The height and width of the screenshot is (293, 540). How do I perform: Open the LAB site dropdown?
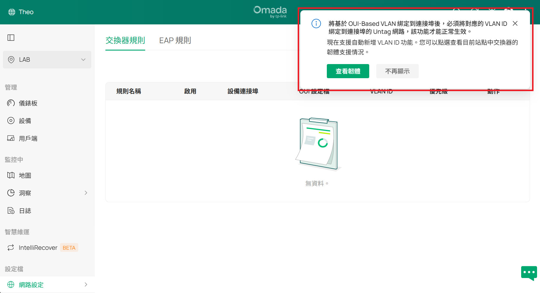[x=47, y=60]
